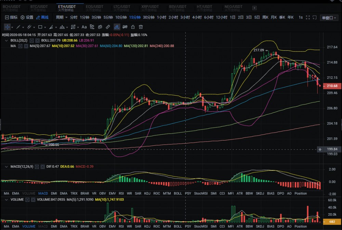Click the trash icon to clear drawings
The width and height of the screenshot is (342, 230).
[141, 27]
